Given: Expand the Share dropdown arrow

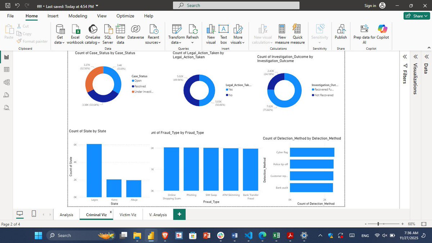Looking at the screenshot, I should click(x=427, y=16).
